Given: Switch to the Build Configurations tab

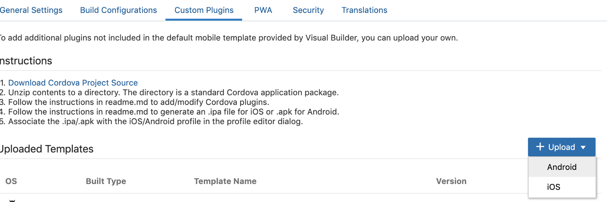Looking at the screenshot, I should tap(118, 10).
